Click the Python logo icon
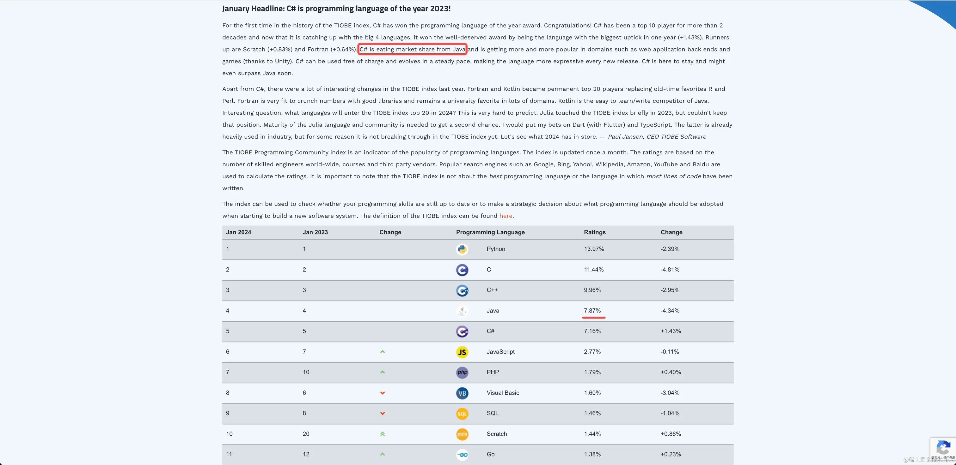This screenshot has width=956, height=465. click(x=462, y=249)
